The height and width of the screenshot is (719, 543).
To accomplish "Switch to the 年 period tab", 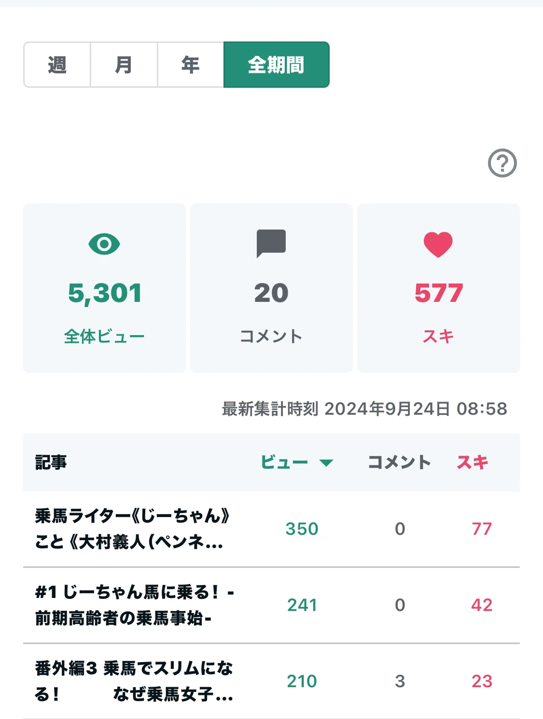I will (x=190, y=65).
